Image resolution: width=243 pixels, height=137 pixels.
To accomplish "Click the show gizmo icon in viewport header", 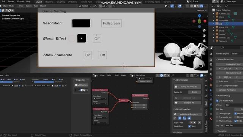I will [x=172, y=6].
